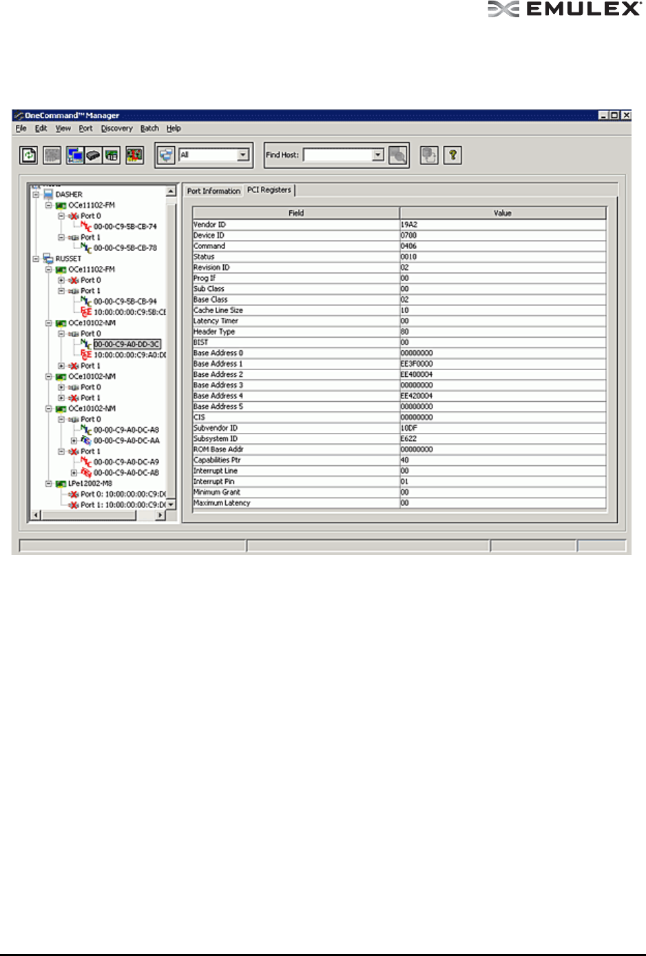Collapse the RUSSET host node
Viewport: 646px width, 956px height.
36,258
